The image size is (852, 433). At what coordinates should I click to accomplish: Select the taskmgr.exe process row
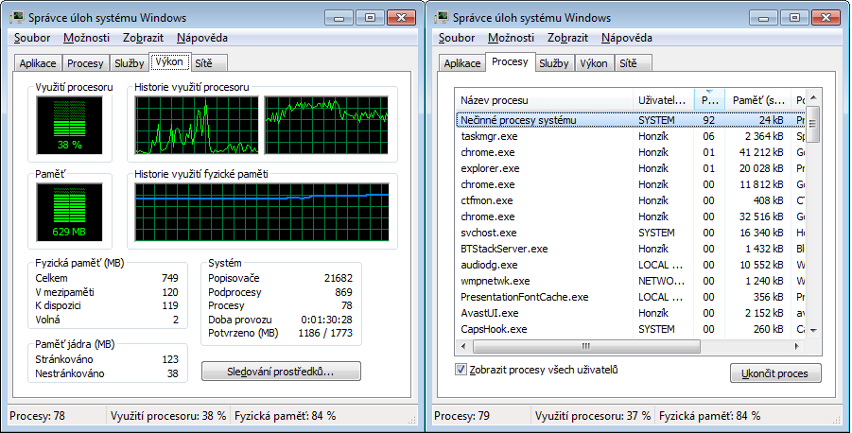[544, 136]
